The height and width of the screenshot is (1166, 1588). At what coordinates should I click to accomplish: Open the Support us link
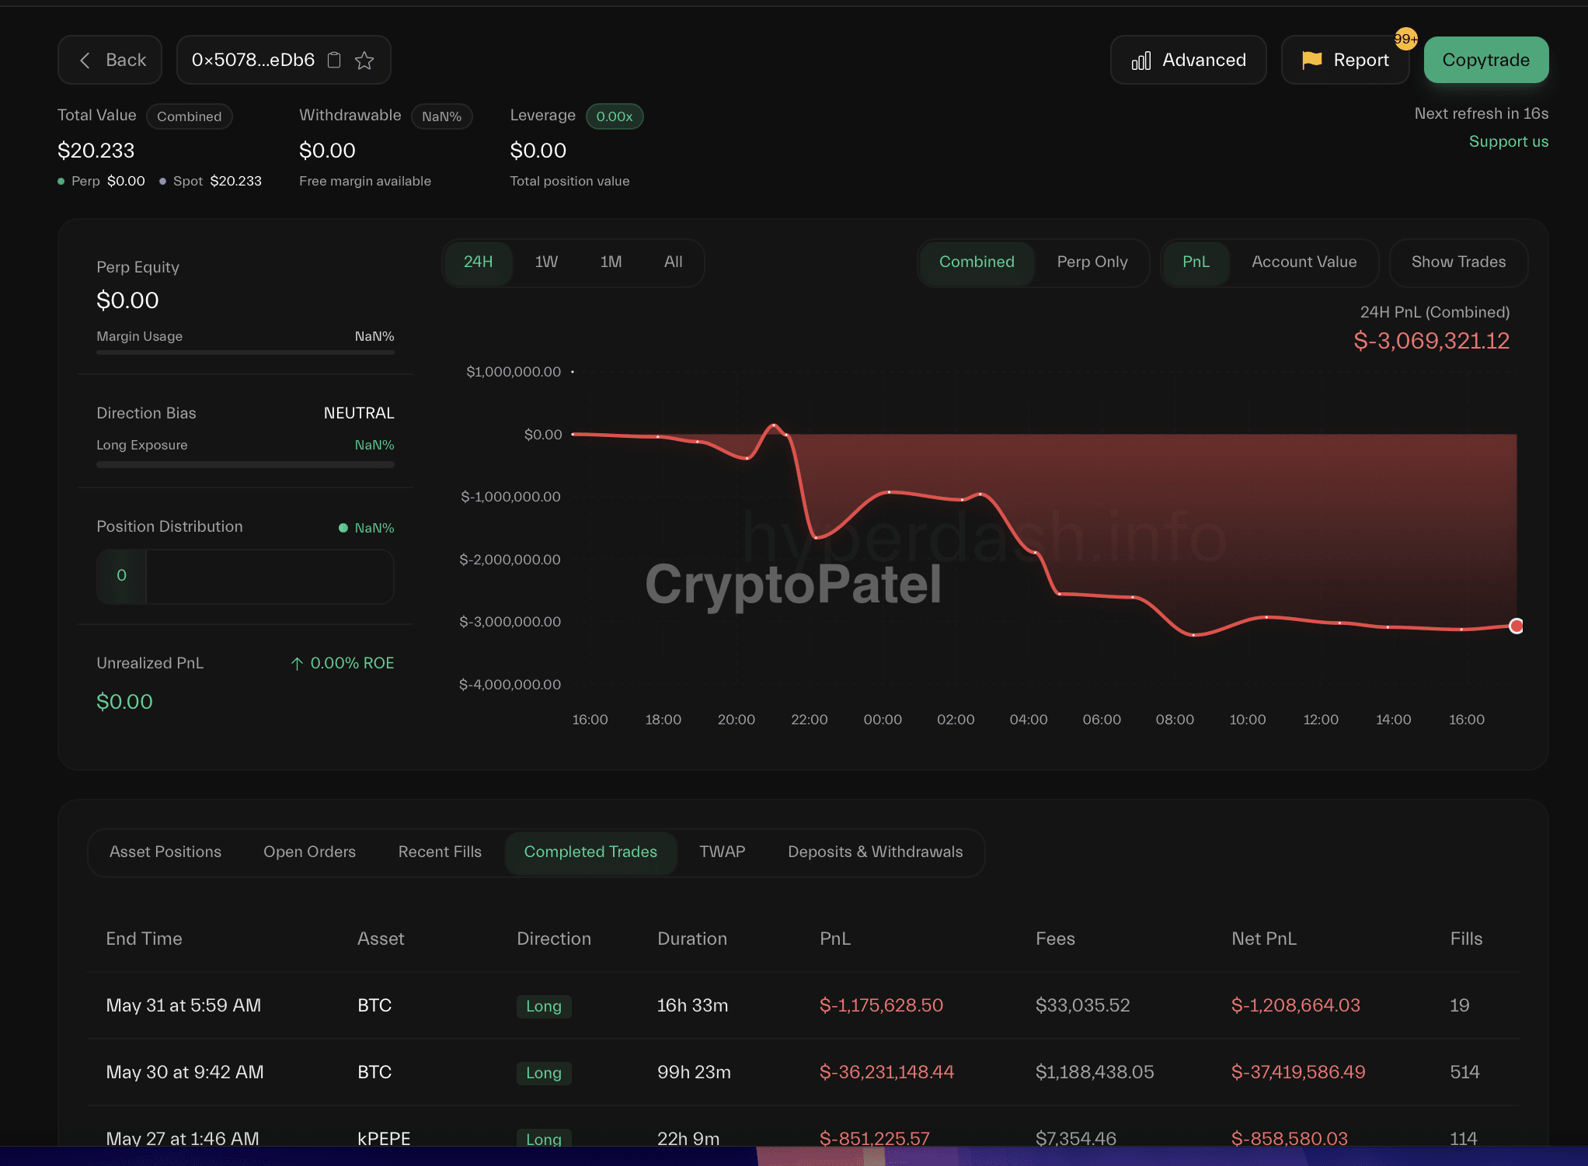pyautogui.click(x=1508, y=141)
